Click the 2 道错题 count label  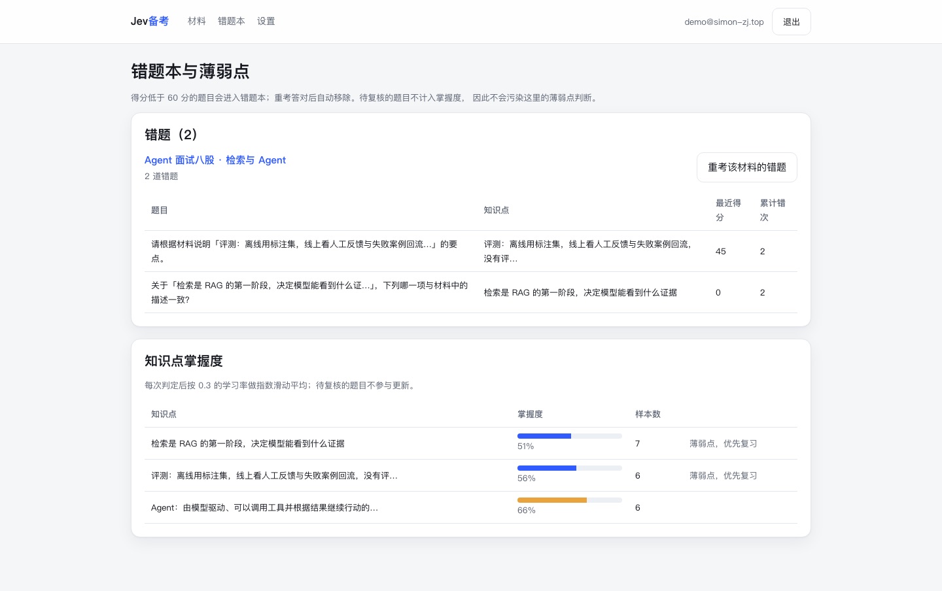pos(161,177)
